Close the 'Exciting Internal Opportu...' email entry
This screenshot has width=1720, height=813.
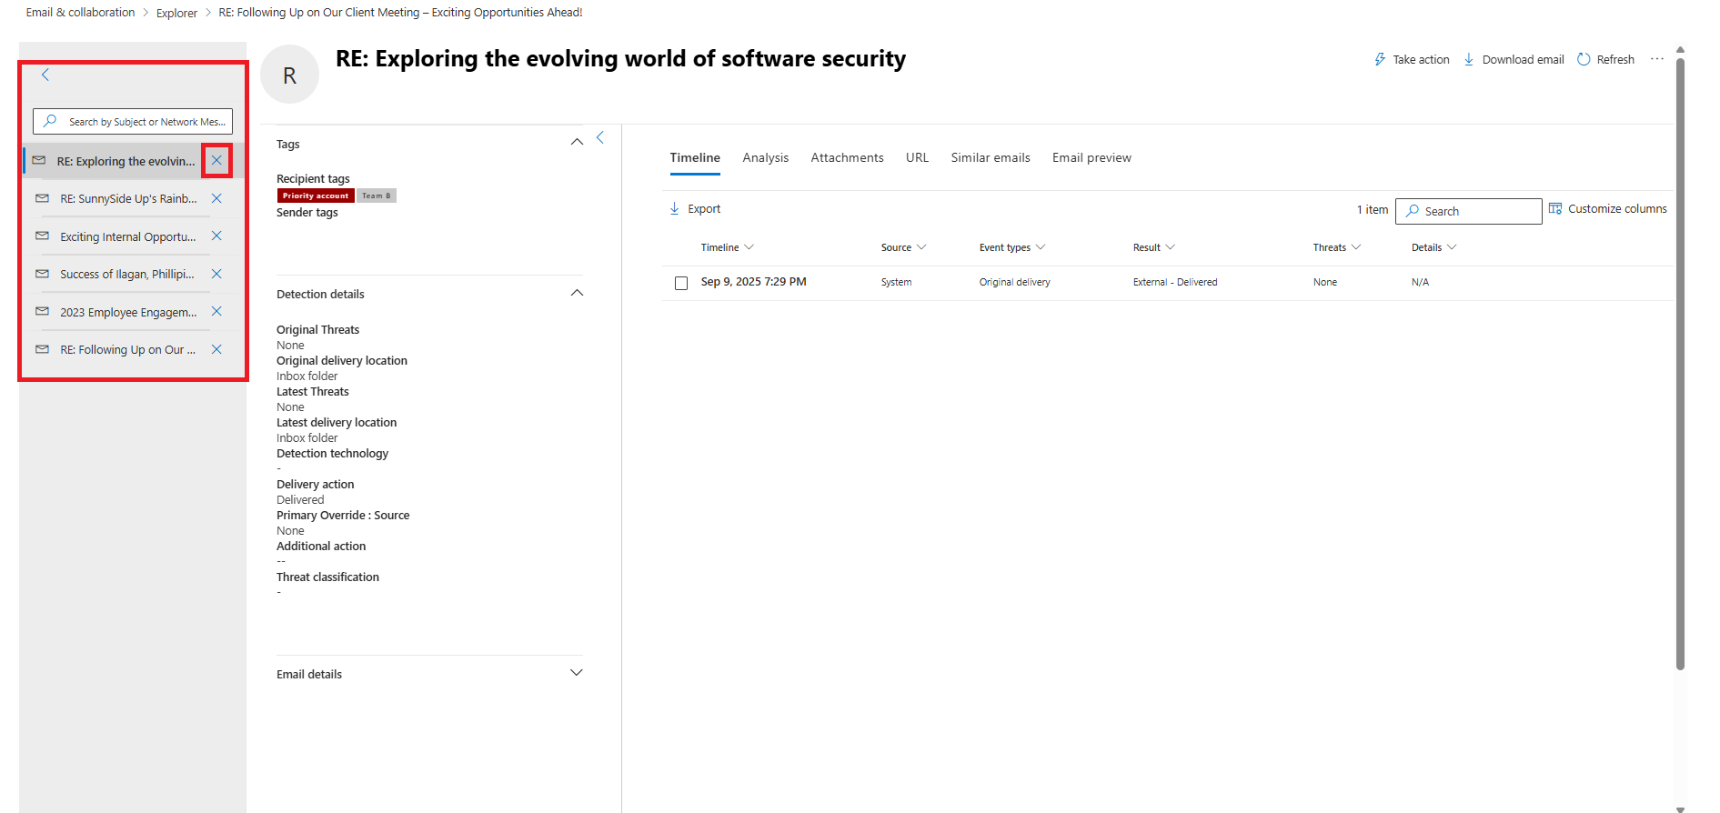coord(216,236)
